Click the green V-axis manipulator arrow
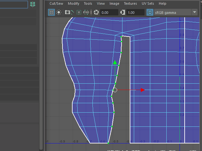Screen dimensions: 202x151 tap(115, 63)
